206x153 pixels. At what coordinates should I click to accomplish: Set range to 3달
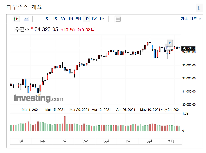coord(85,141)
